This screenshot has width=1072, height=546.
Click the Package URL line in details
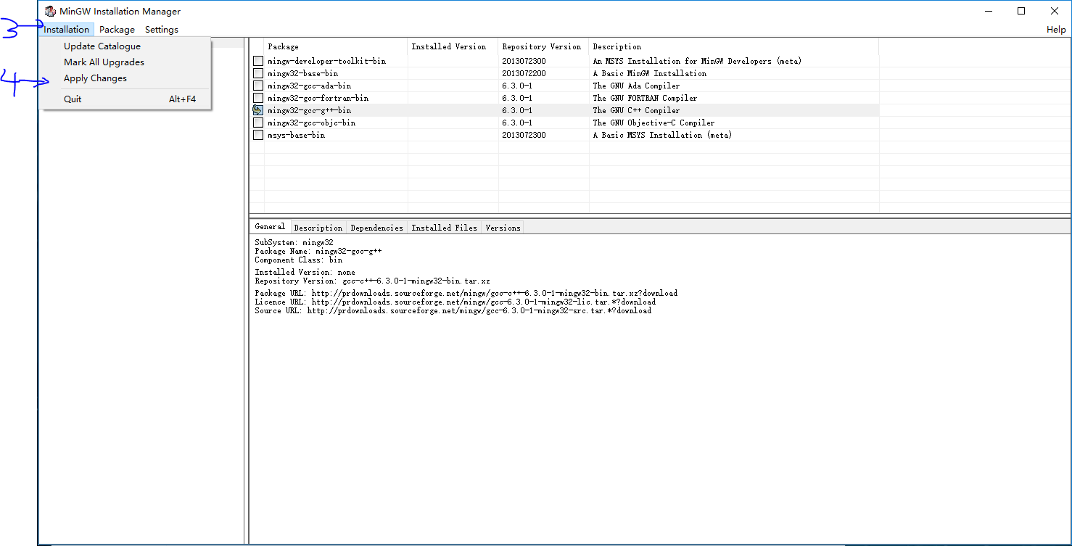pyautogui.click(x=466, y=293)
